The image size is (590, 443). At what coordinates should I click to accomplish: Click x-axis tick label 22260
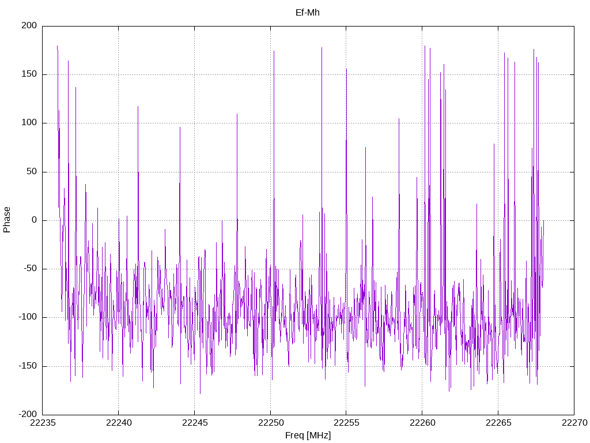tap(422, 423)
